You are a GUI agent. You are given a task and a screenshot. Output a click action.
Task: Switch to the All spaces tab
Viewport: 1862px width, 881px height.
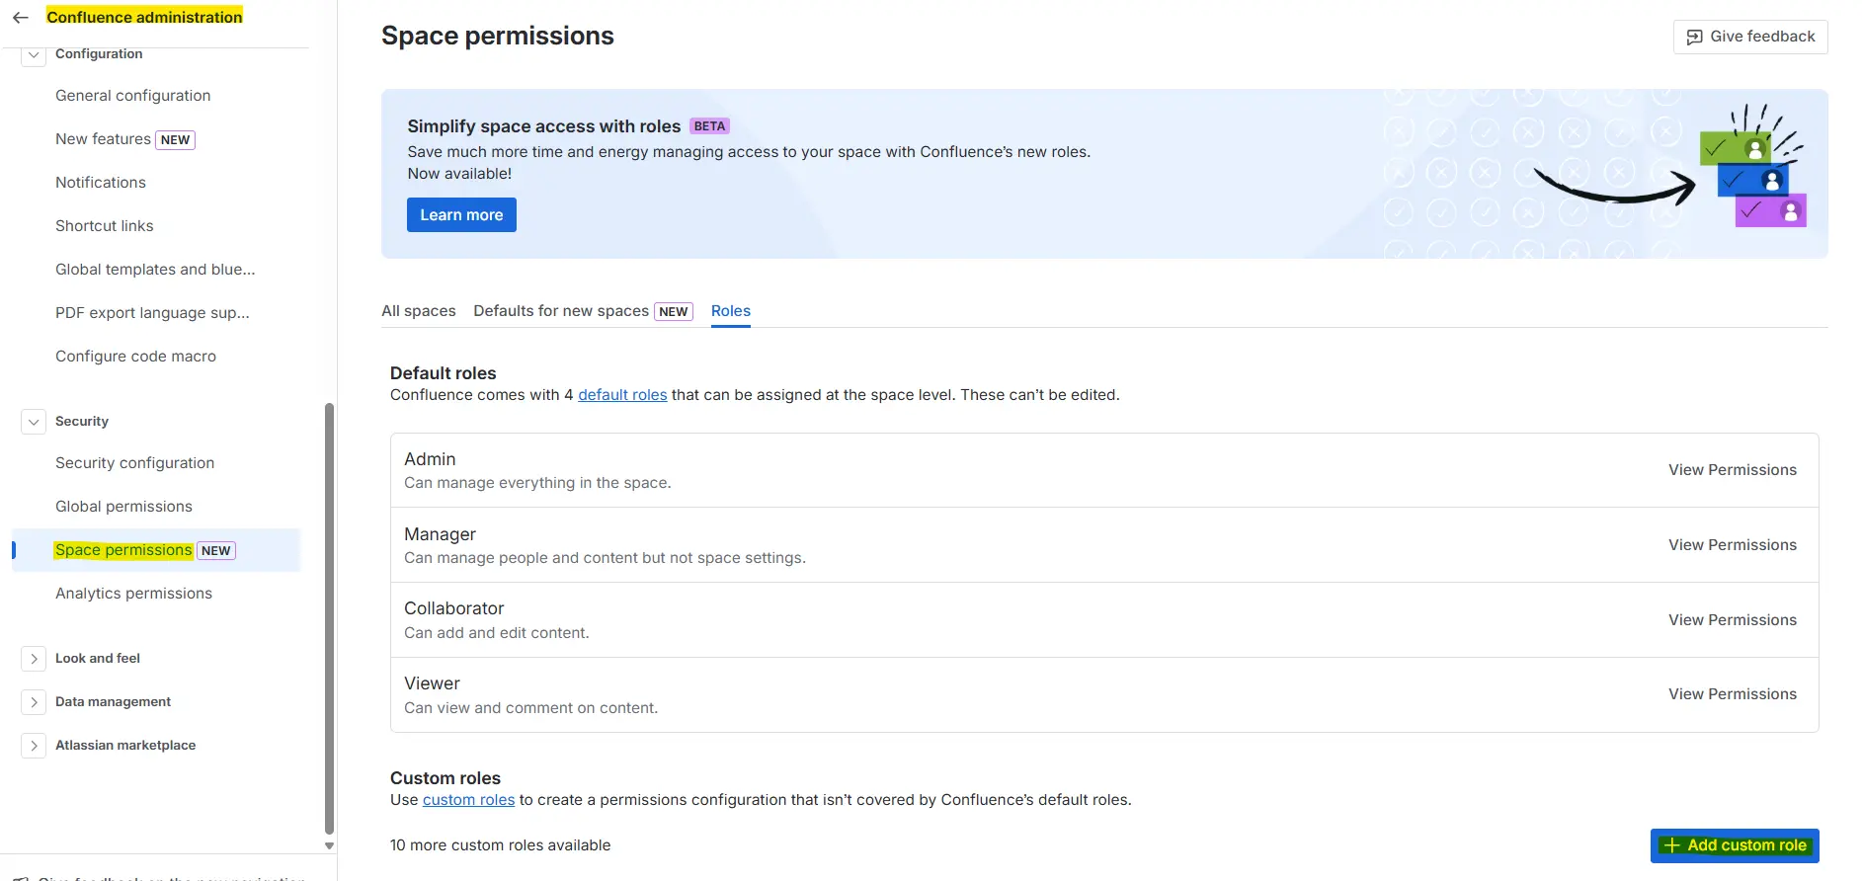pyautogui.click(x=418, y=311)
